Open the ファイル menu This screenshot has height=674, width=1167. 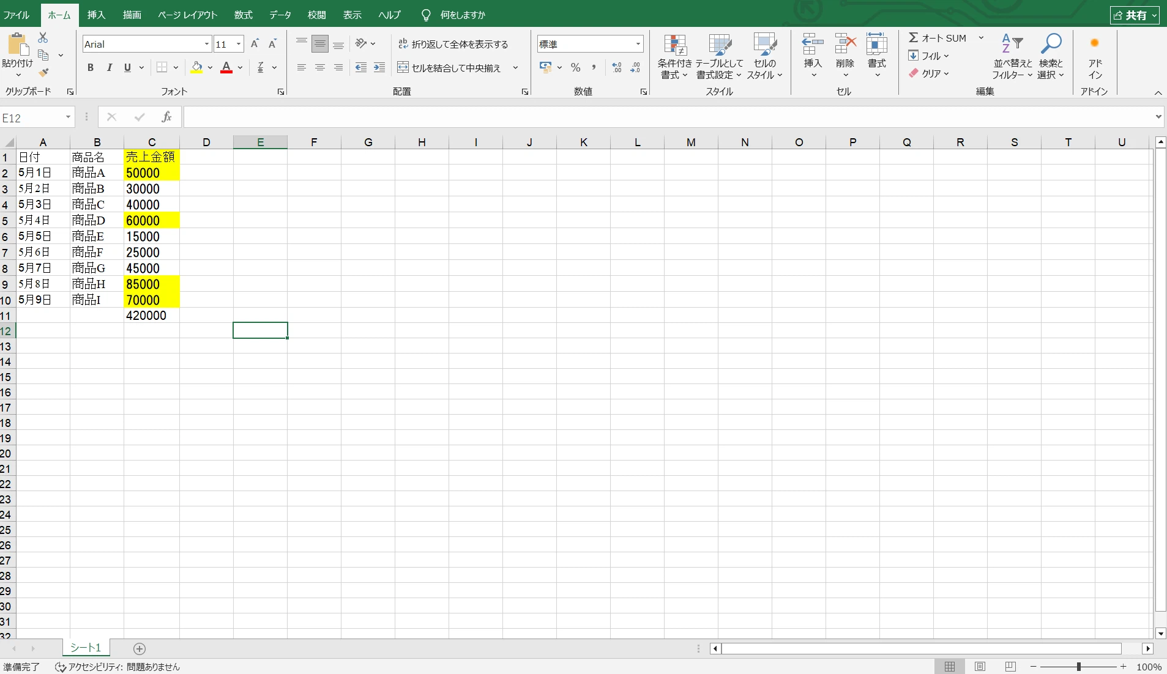pos(17,15)
